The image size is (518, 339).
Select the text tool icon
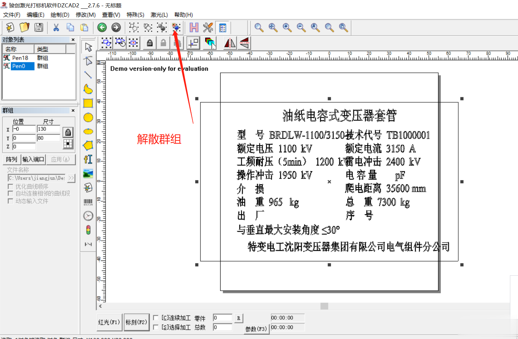(88, 160)
